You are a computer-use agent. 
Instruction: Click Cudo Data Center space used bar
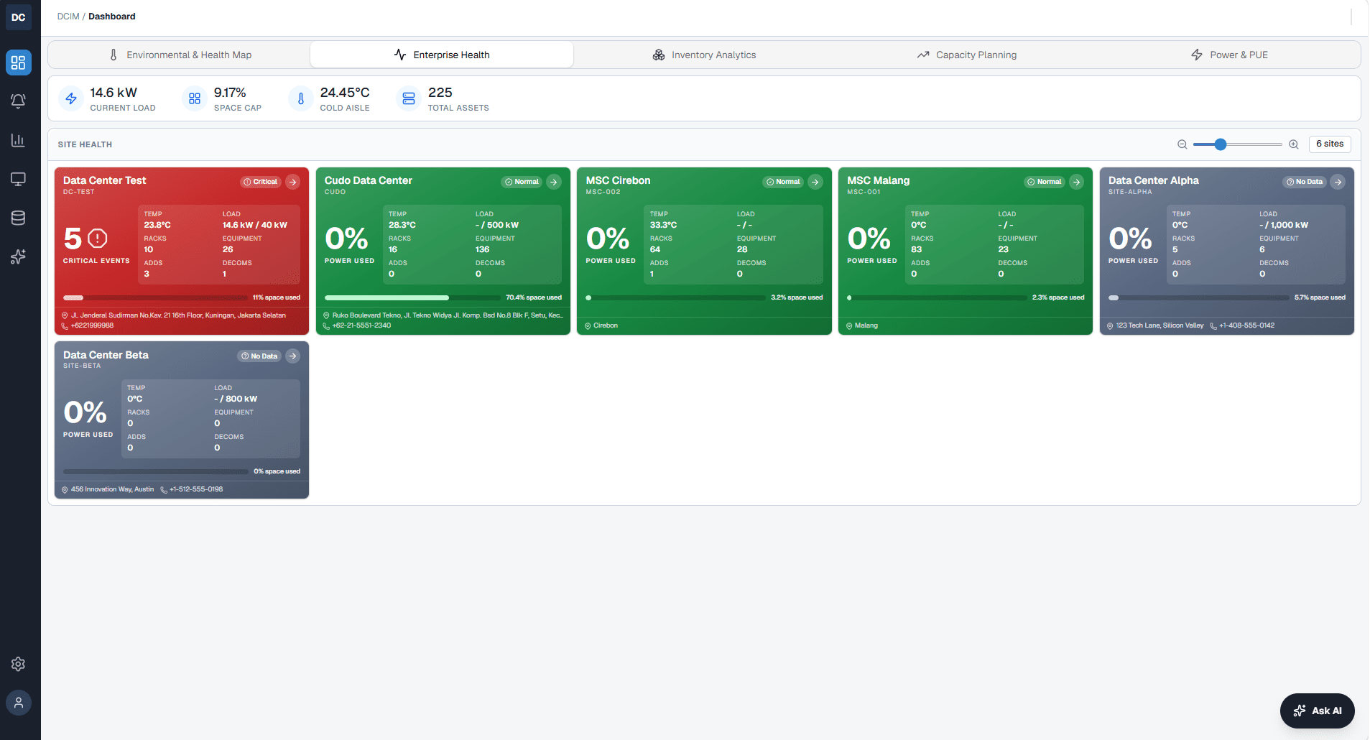[413, 297]
